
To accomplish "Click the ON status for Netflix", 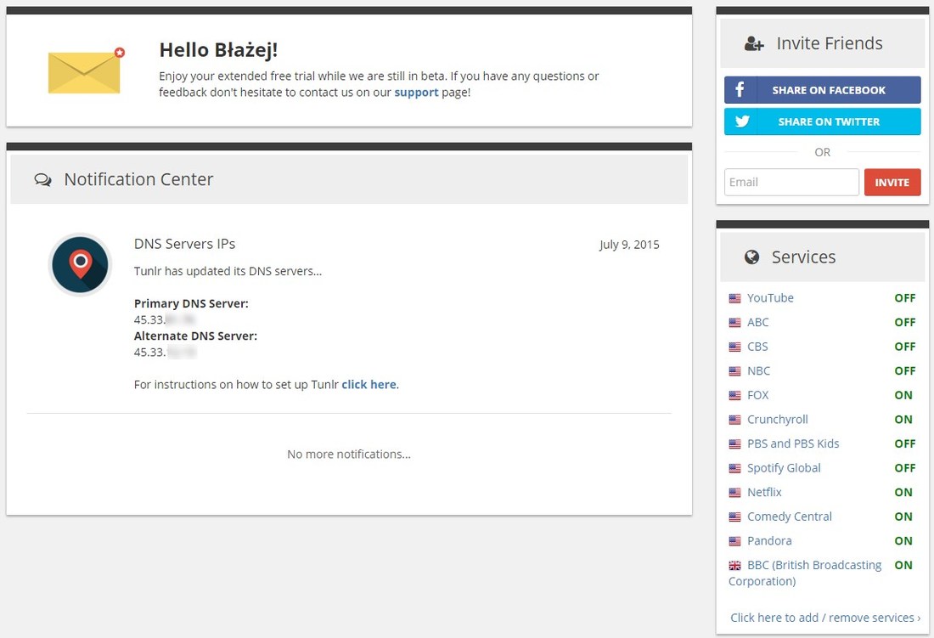I will [903, 493].
